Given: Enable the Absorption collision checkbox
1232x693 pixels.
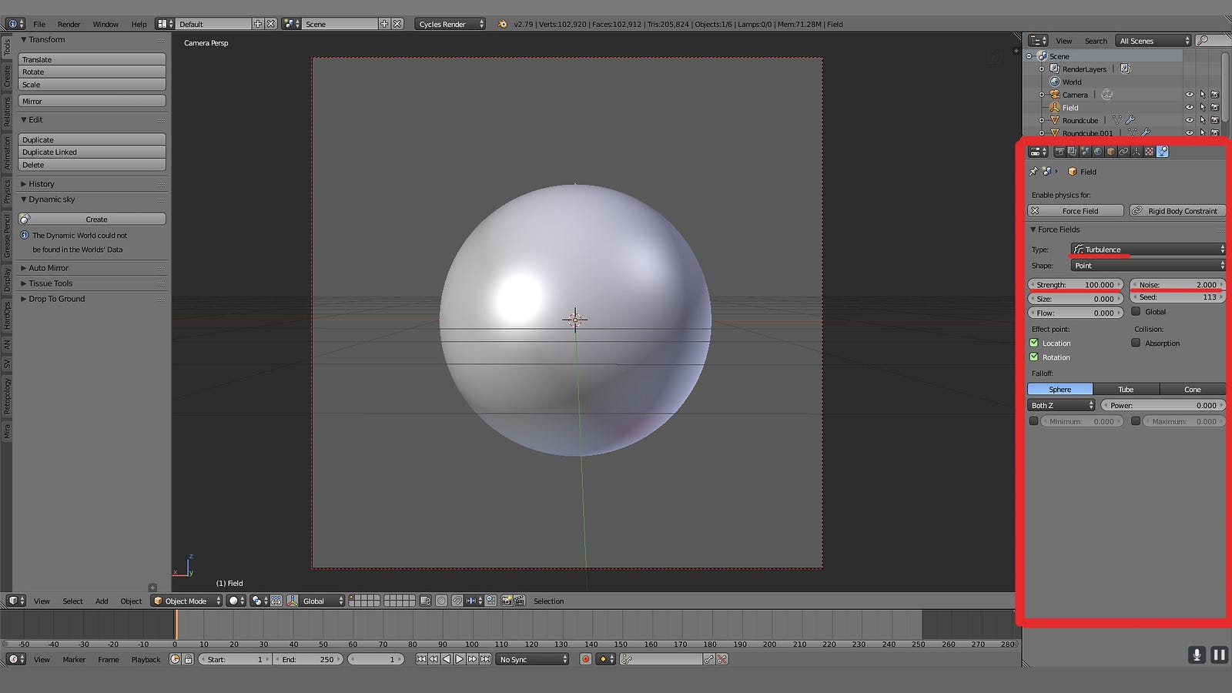Looking at the screenshot, I should click(1136, 343).
